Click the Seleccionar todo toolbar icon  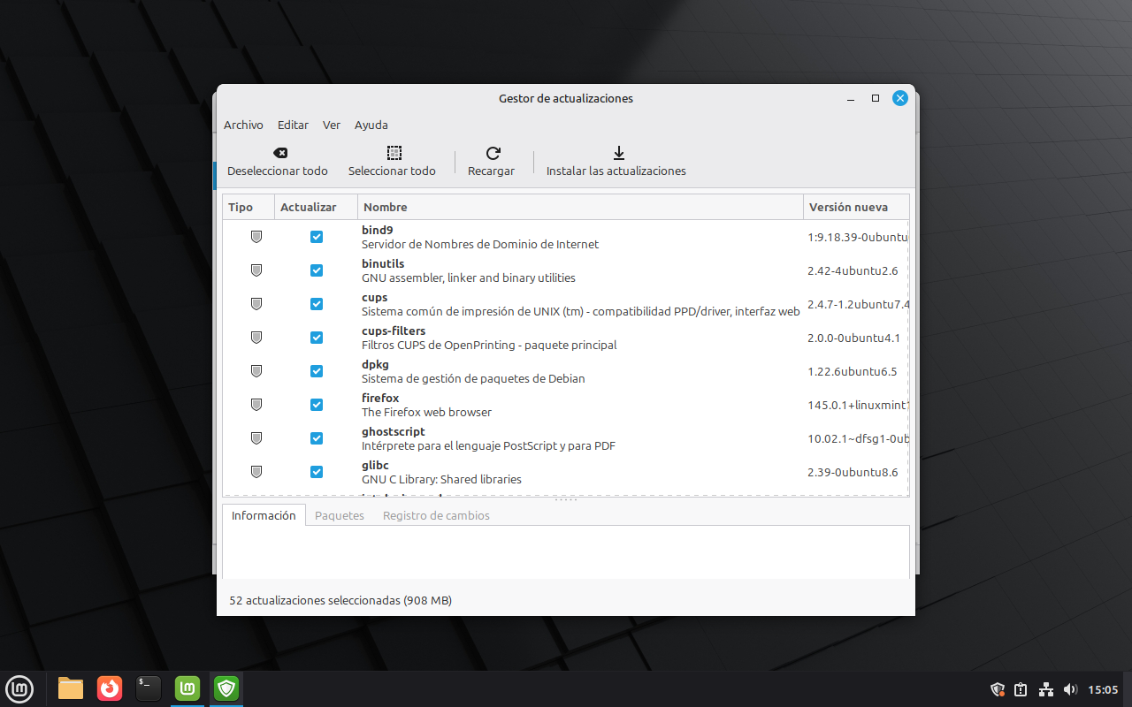point(394,153)
